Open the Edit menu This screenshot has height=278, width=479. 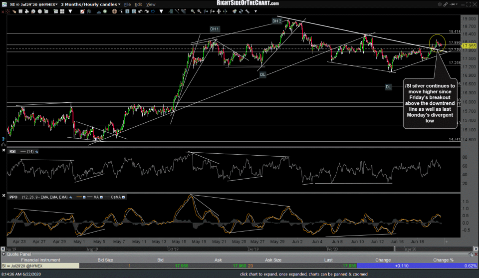click(139, 4)
